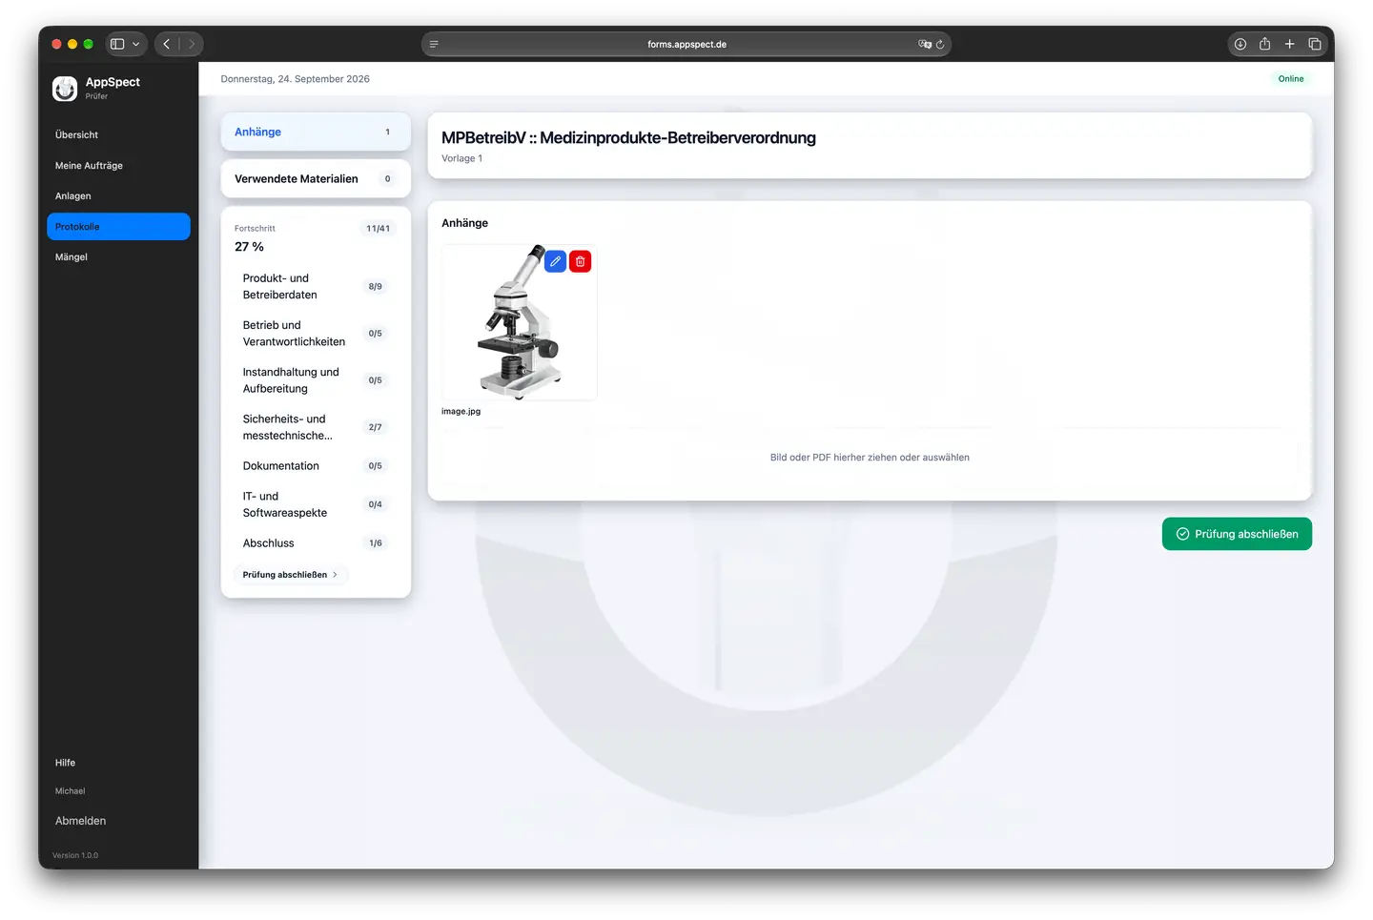The width and height of the screenshot is (1373, 920).
Task: Select the Verwendete Materialien tab card
Action: (x=316, y=178)
